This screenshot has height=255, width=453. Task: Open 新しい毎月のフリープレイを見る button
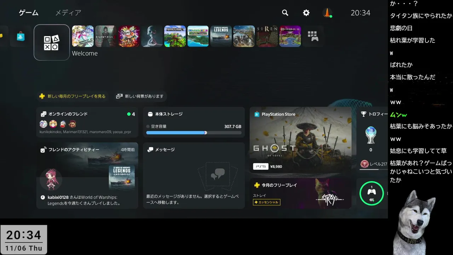[73, 96]
